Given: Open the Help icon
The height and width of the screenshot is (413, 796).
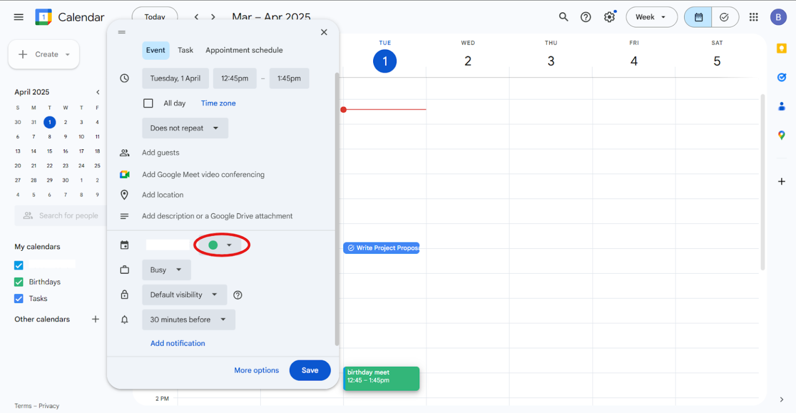Looking at the screenshot, I should [586, 17].
